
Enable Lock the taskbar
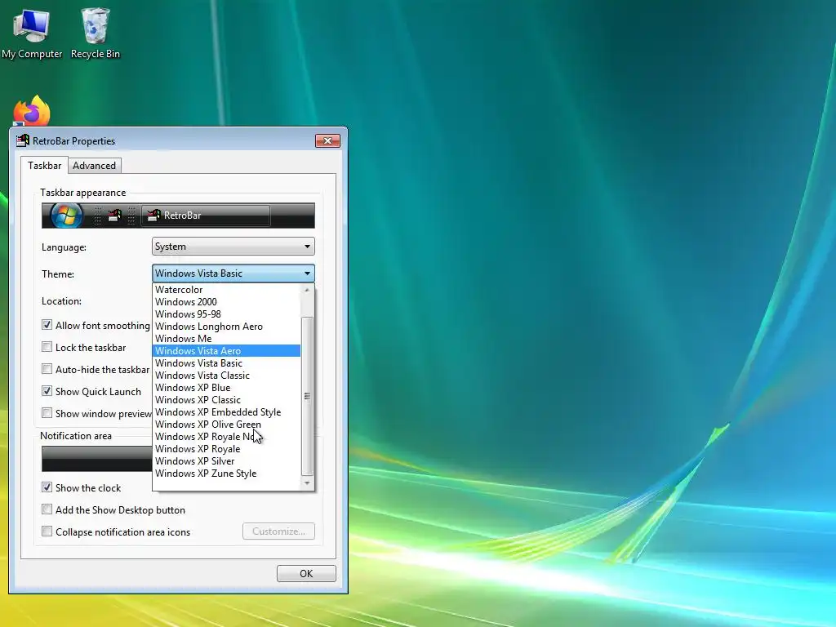(47, 347)
